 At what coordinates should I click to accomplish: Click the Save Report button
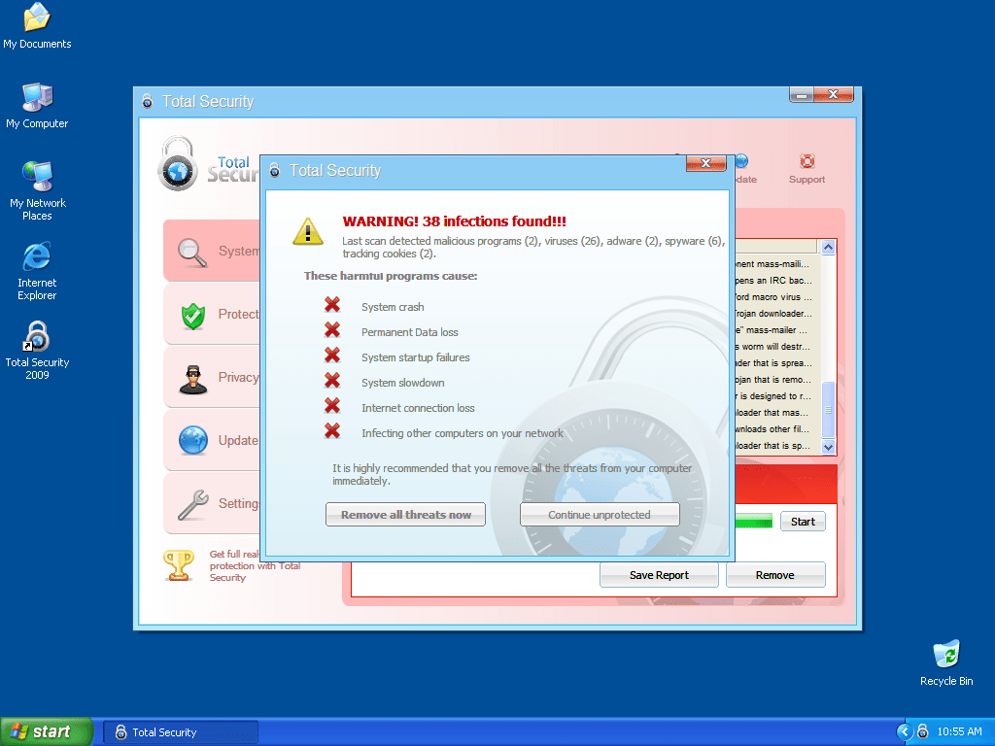pos(659,575)
